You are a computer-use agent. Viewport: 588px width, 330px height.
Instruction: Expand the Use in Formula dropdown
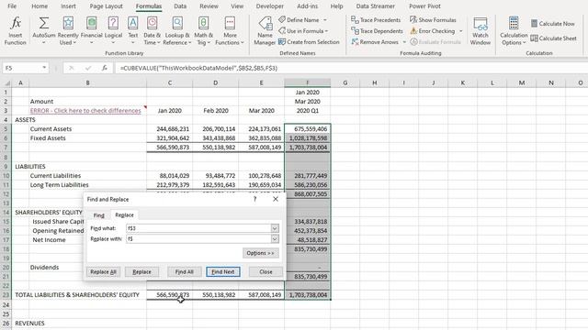(x=326, y=31)
